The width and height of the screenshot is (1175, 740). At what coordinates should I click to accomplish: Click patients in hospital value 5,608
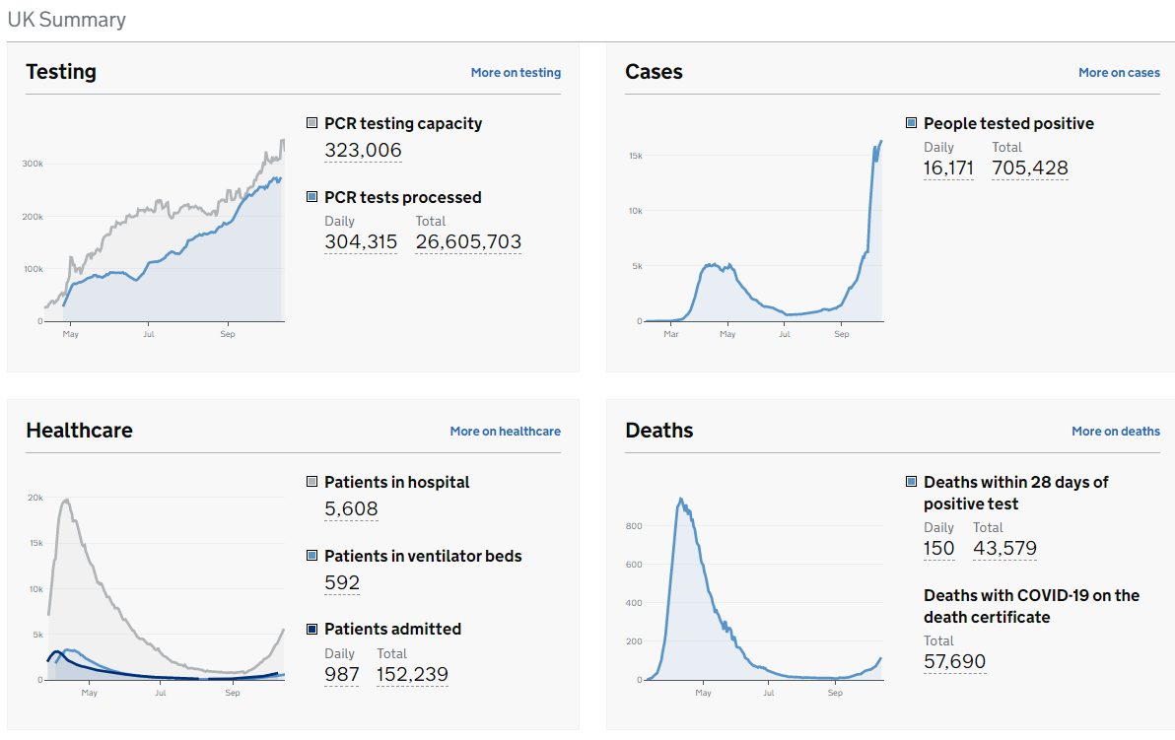[351, 508]
